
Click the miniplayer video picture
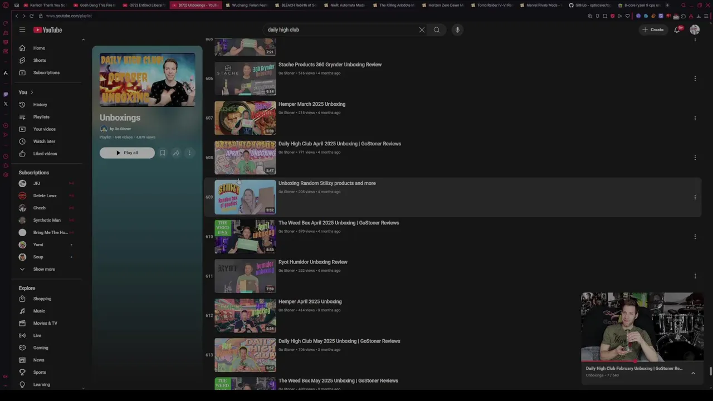point(642,327)
